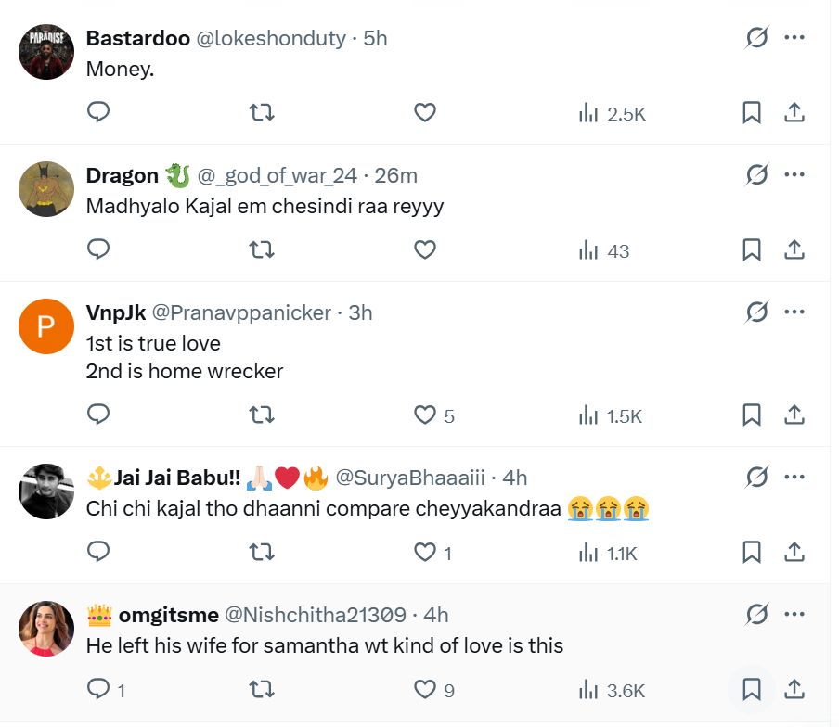View analytics for Dragon's tweet showing 43
Screen dimensions: 839x727
604,250
